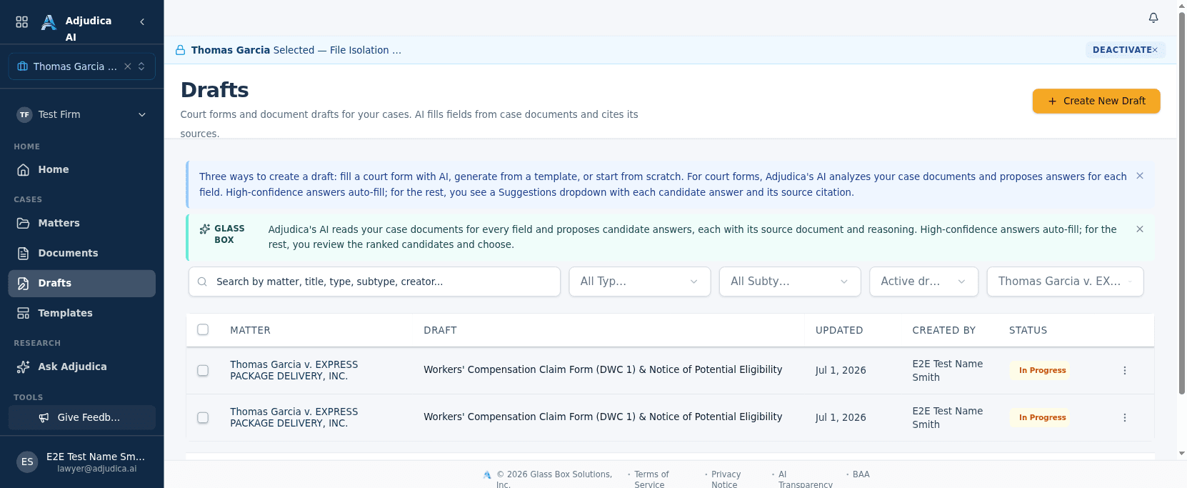
Task: Dismiss the Glass Box banner
Action: coord(1140,229)
